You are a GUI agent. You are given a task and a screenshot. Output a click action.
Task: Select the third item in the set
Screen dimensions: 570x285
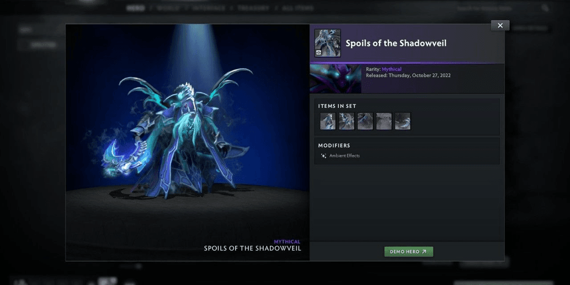[x=365, y=121]
